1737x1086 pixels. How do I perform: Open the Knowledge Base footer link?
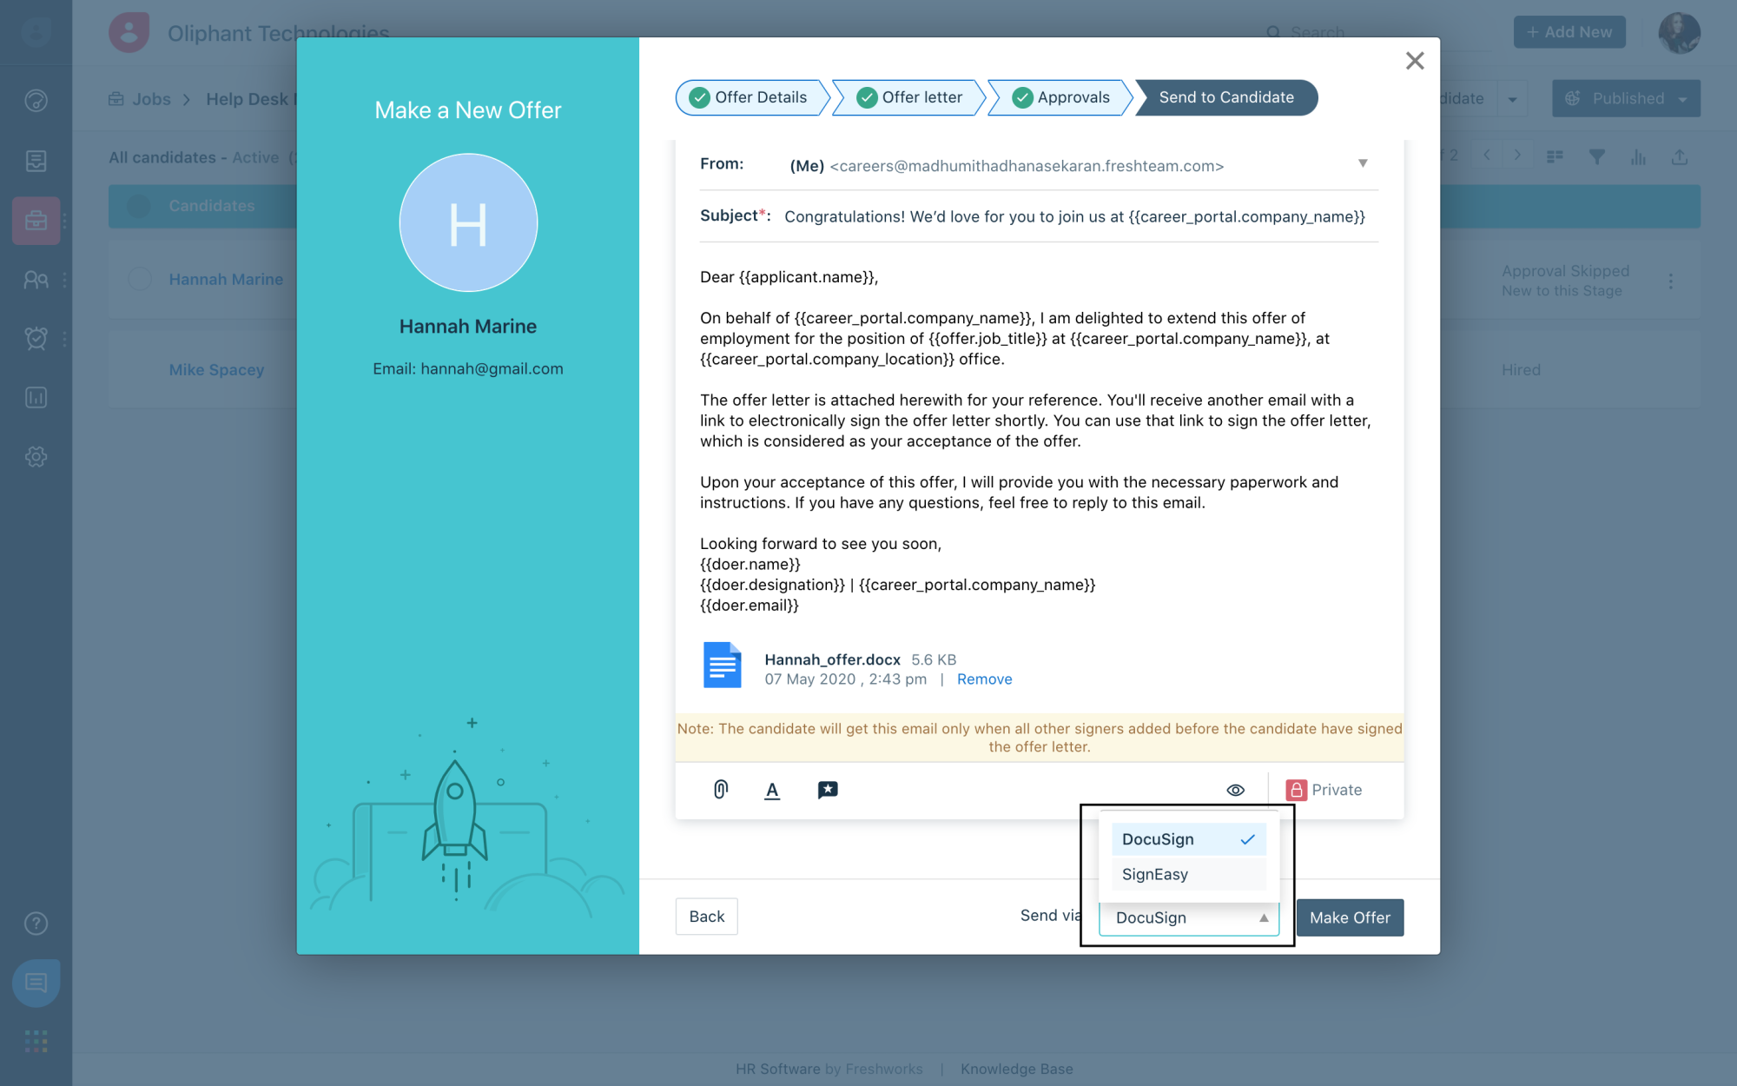point(1016,1069)
